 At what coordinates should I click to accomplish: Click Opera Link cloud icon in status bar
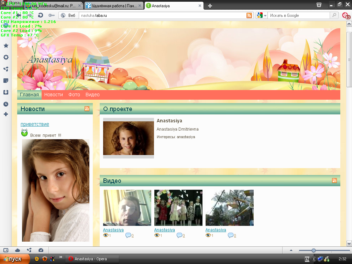[18, 250]
